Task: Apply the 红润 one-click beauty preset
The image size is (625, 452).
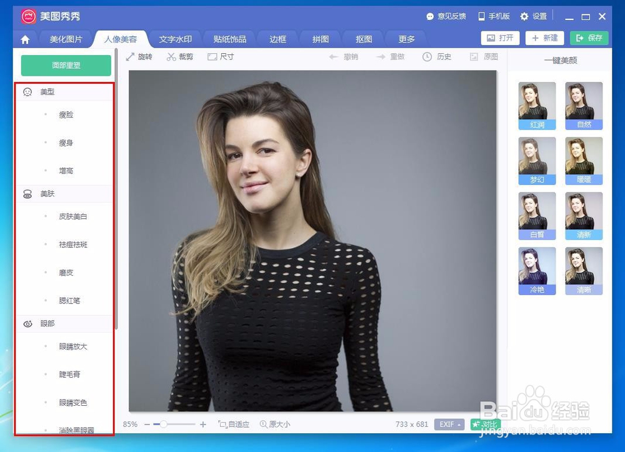Action: tap(537, 106)
